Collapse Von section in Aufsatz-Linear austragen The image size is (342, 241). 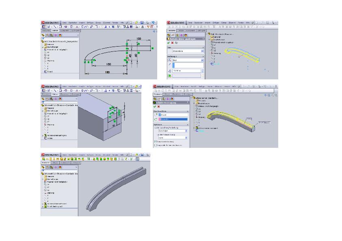tap(203, 47)
